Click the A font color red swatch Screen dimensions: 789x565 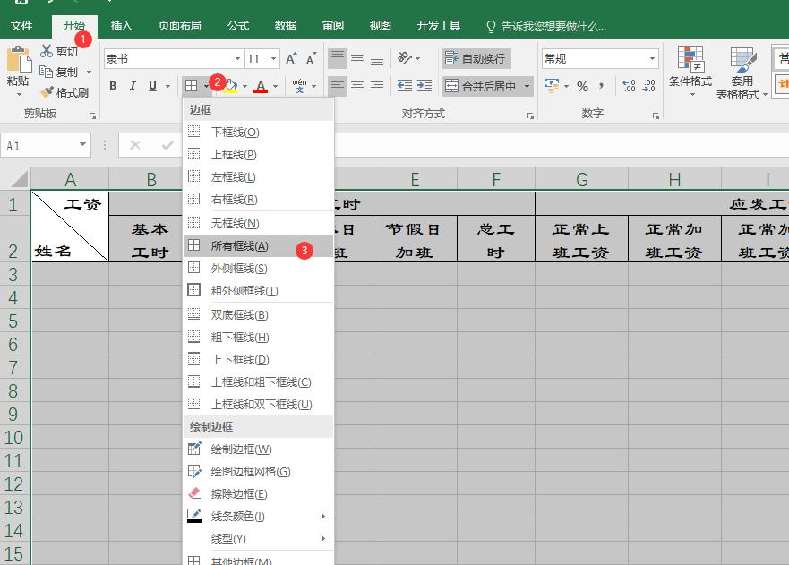pyautogui.click(x=262, y=86)
